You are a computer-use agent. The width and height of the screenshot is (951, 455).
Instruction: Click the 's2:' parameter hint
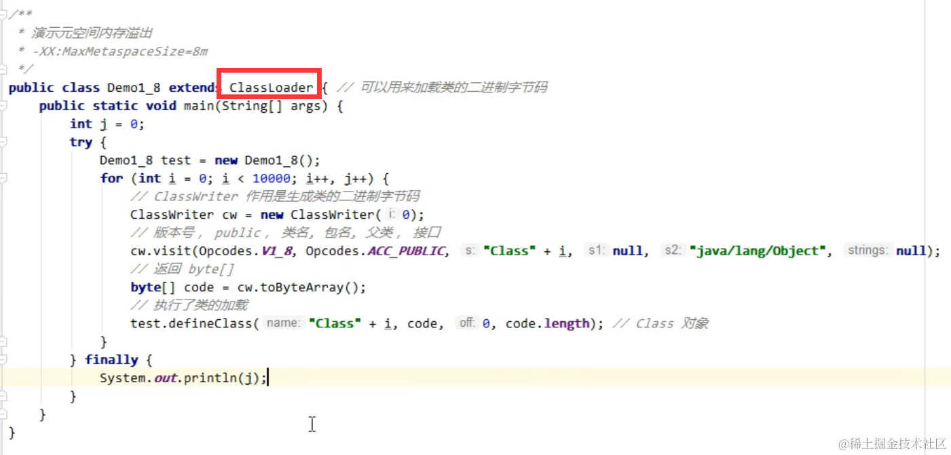pos(673,251)
